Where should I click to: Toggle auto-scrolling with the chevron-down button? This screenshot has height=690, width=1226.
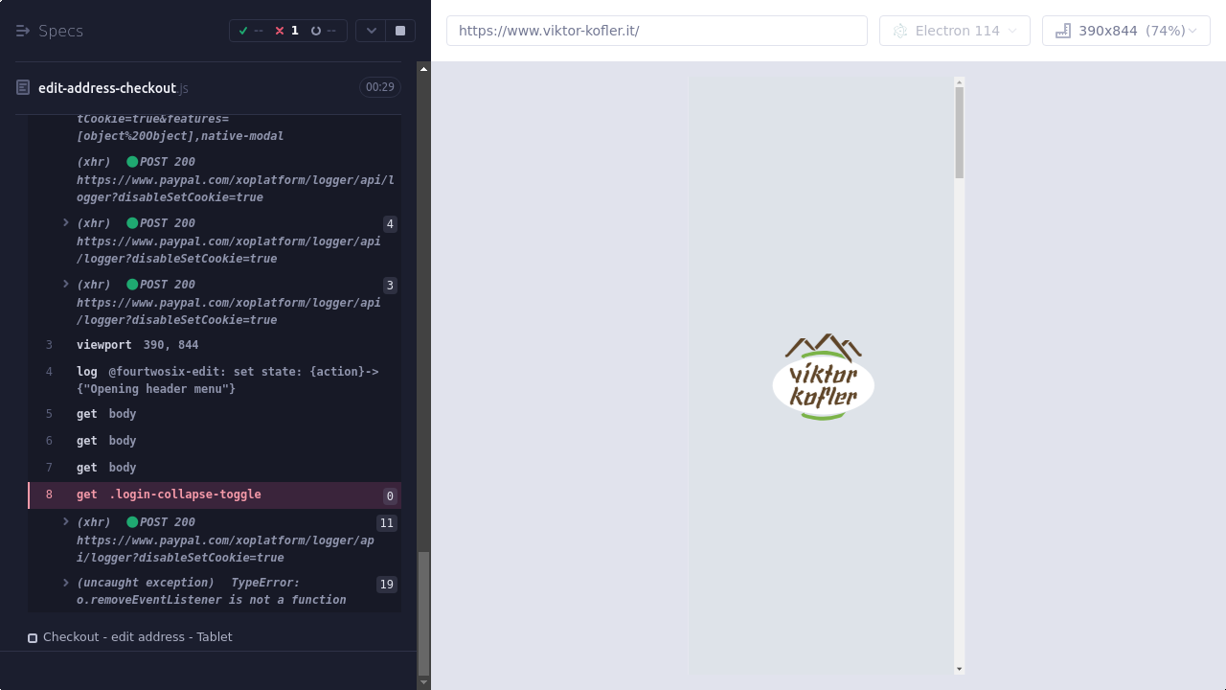pyautogui.click(x=371, y=31)
